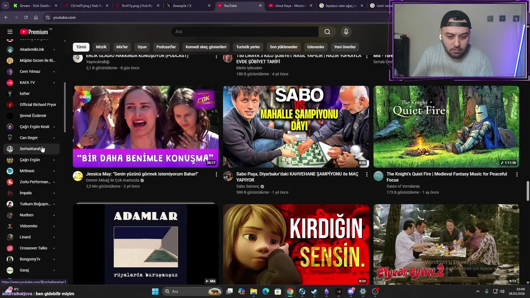Open the Crossover Talks subscription channel
This screenshot has height=298, width=530.
point(31,248)
